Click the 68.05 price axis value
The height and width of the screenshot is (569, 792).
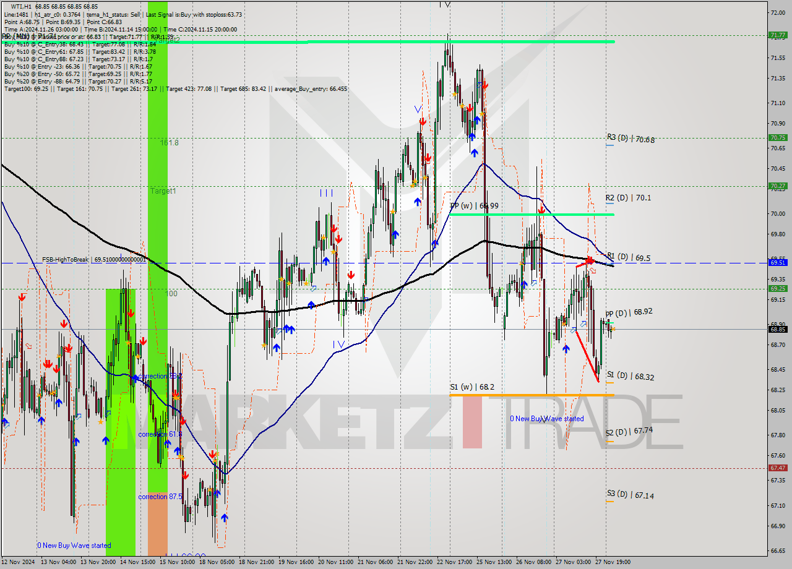(777, 410)
